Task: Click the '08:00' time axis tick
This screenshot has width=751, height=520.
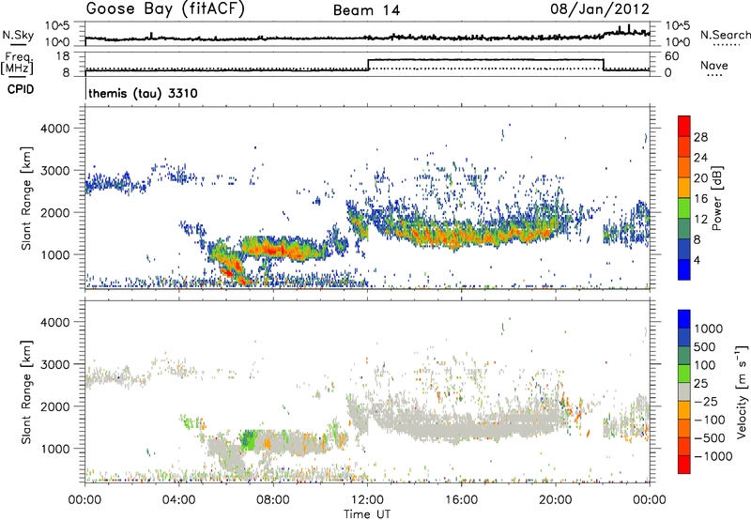Action: [x=273, y=500]
